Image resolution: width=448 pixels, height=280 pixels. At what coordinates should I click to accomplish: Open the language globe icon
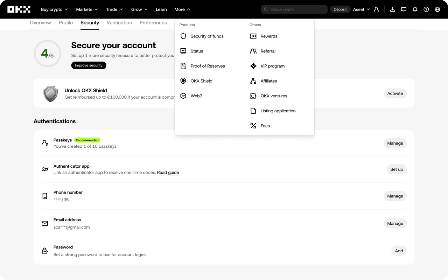pyautogui.click(x=437, y=9)
